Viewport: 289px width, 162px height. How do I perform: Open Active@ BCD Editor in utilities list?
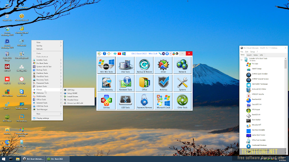click(259, 89)
